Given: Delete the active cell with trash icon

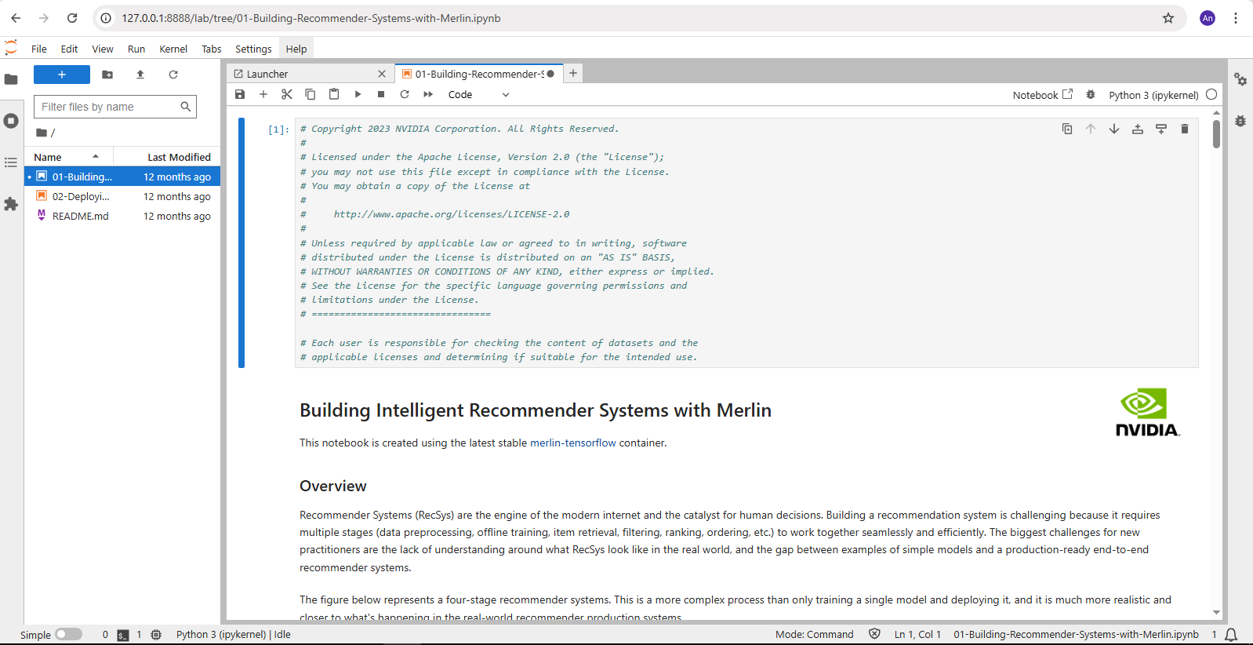Looking at the screenshot, I should pyautogui.click(x=1185, y=129).
